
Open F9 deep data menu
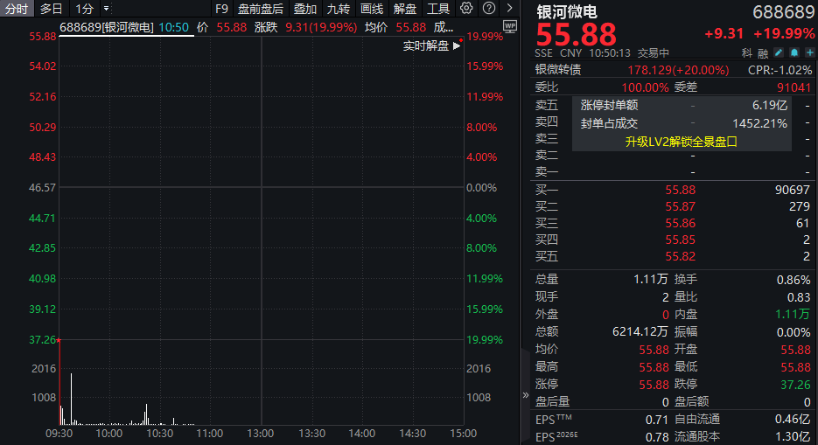221,9
